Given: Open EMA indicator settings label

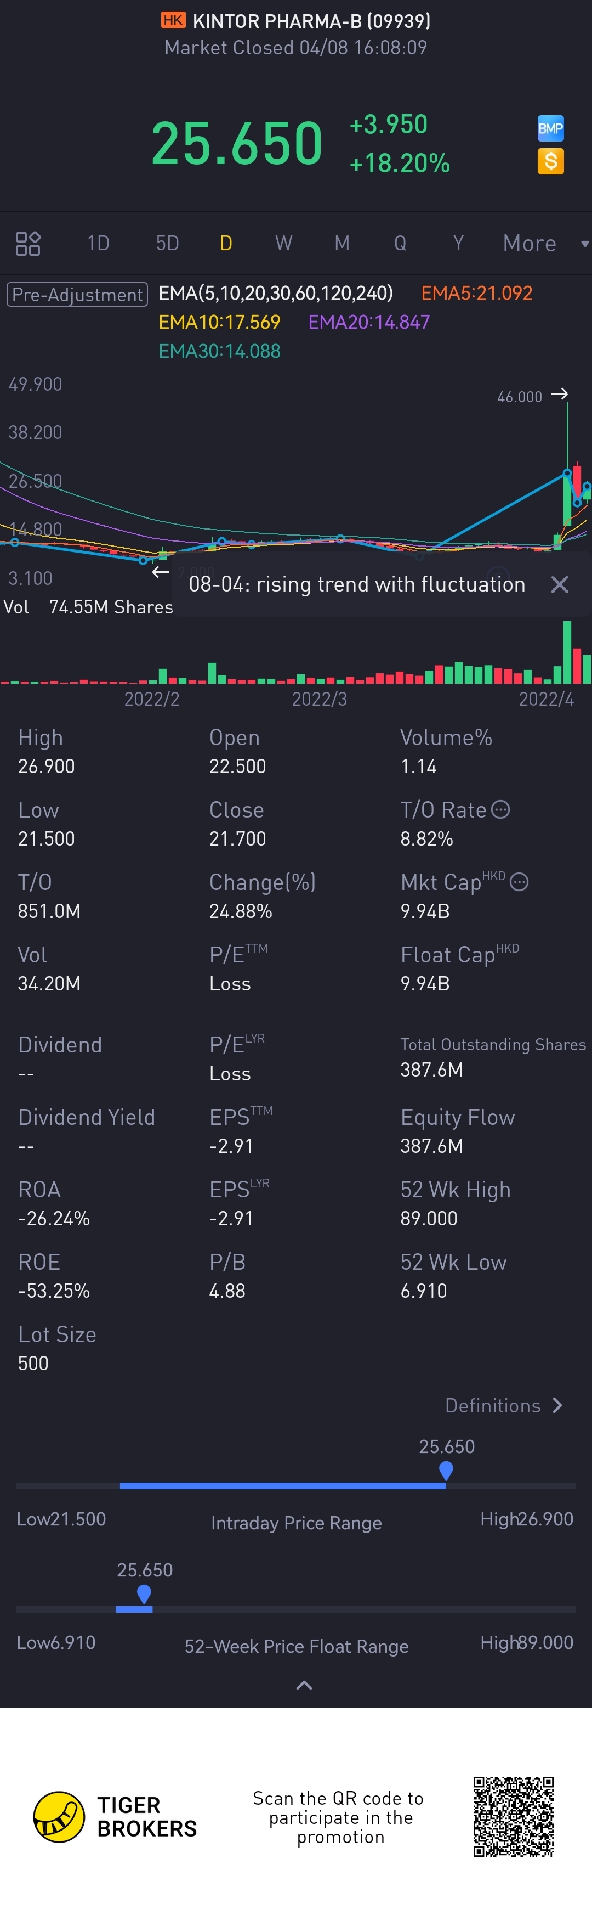Looking at the screenshot, I should (276, 293).
